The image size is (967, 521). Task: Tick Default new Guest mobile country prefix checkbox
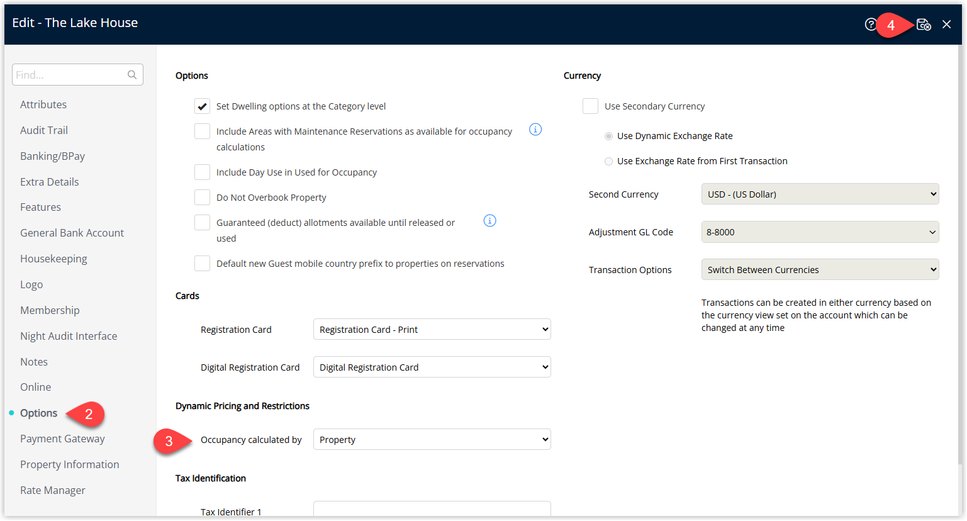202,264
